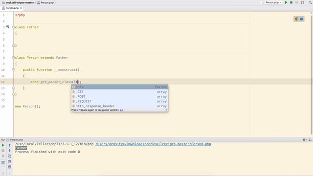Open file in blue browser icon
This screenshot has width=313, height=176.
pyautogui.click(x=301, y=19)
